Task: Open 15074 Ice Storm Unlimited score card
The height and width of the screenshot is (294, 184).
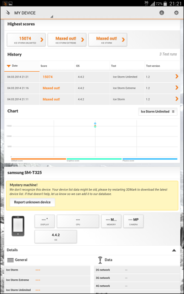Action: (26, 40)
